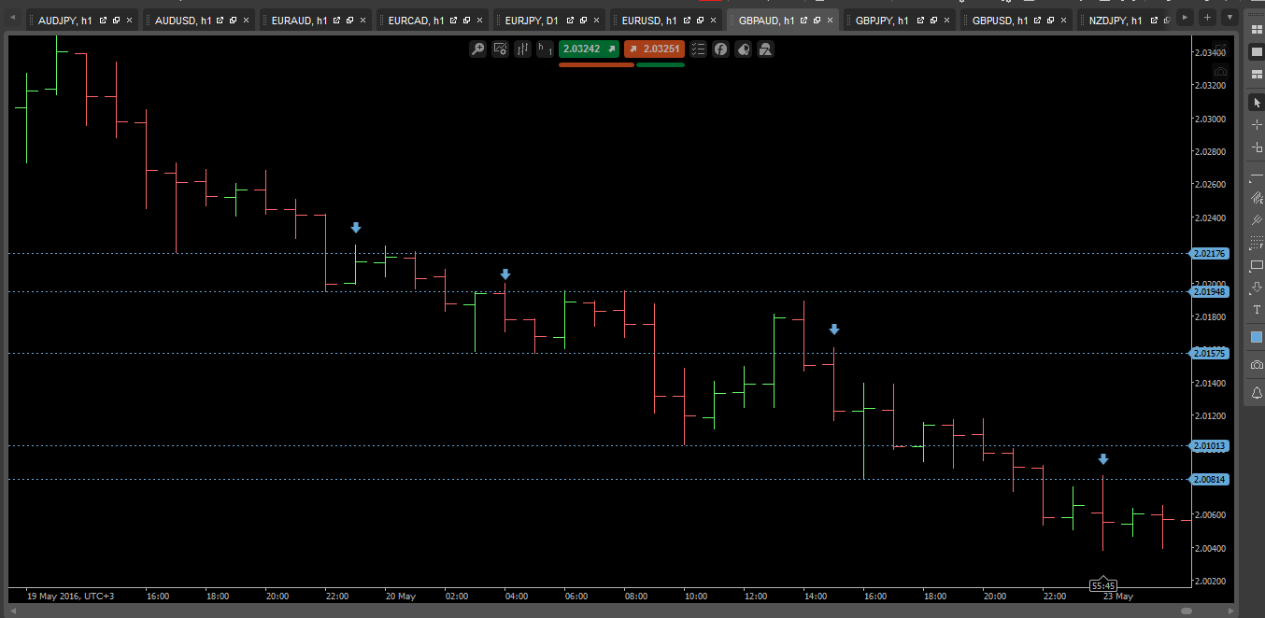
Task: Select the cursor pointer tool
Action: point(1257,102)
